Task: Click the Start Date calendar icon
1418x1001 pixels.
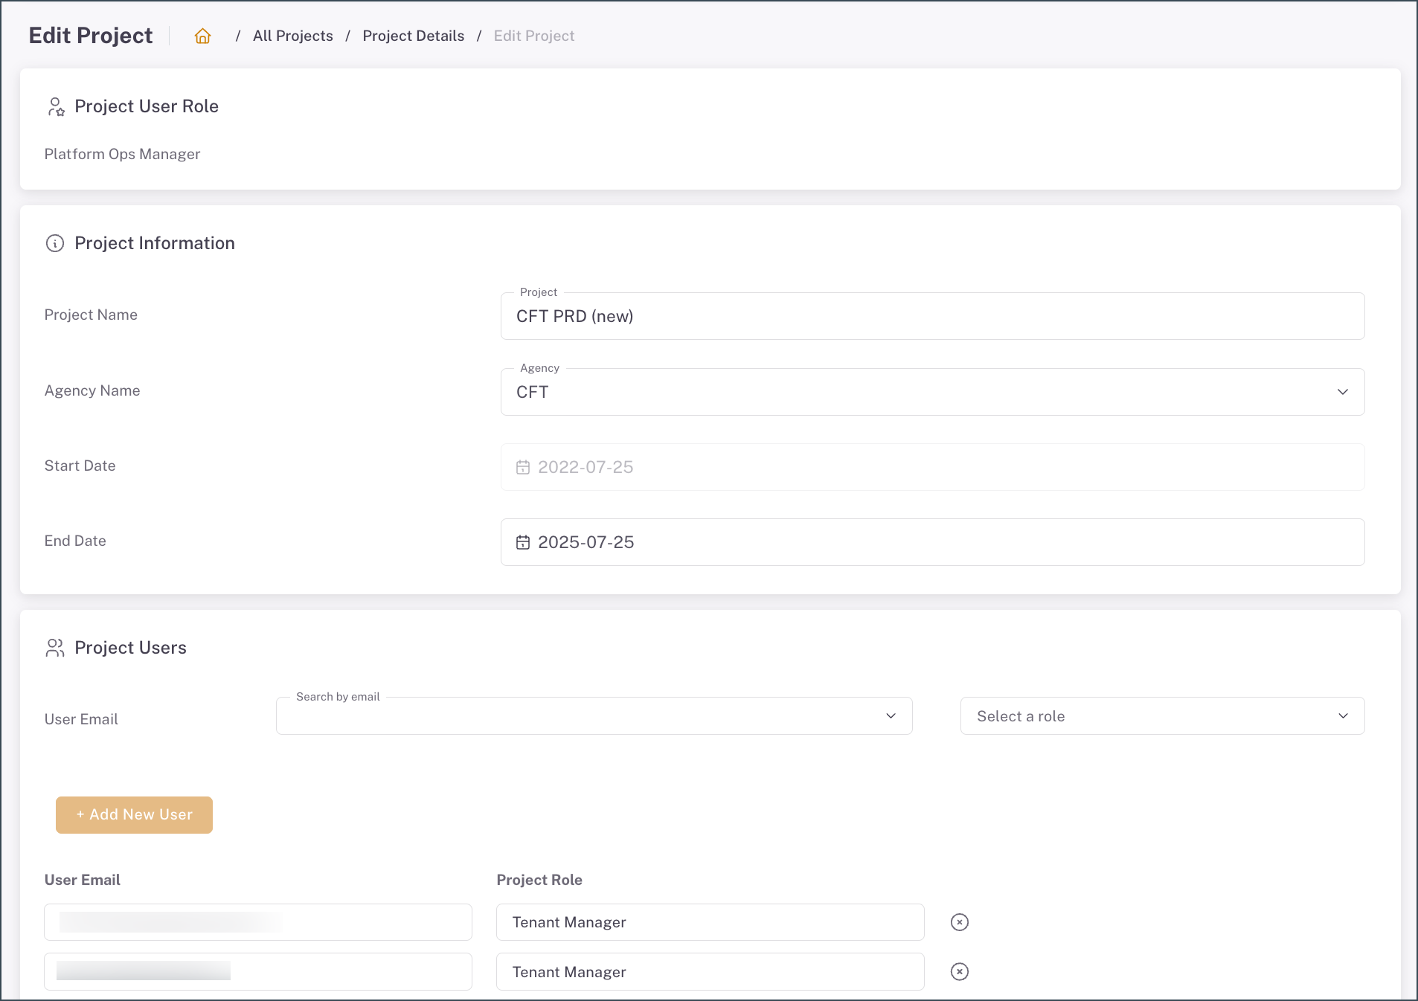Action: pos(523,467)
